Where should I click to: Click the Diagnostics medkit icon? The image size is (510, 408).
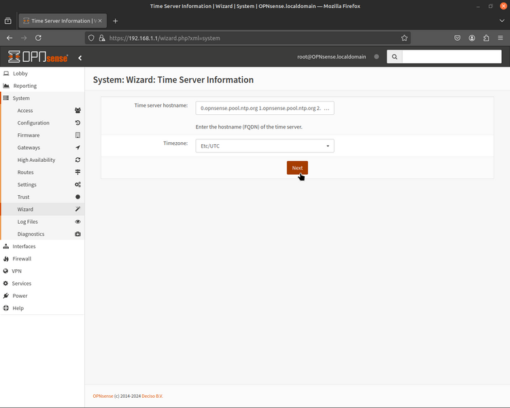(x=78, y=234)
